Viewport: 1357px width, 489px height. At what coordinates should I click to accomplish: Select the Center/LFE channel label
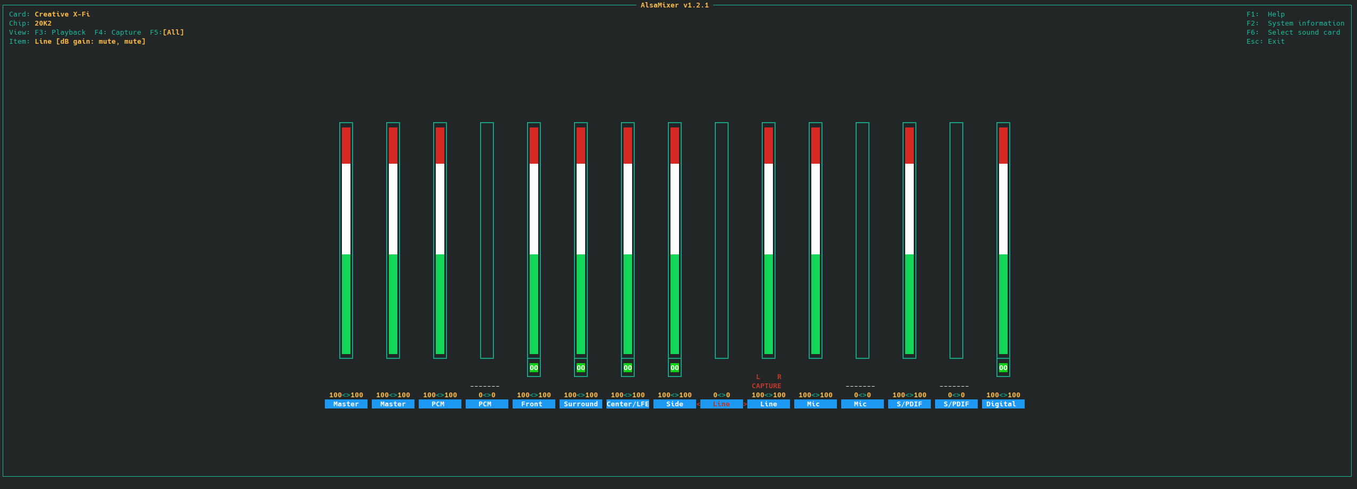coord(627,404)
